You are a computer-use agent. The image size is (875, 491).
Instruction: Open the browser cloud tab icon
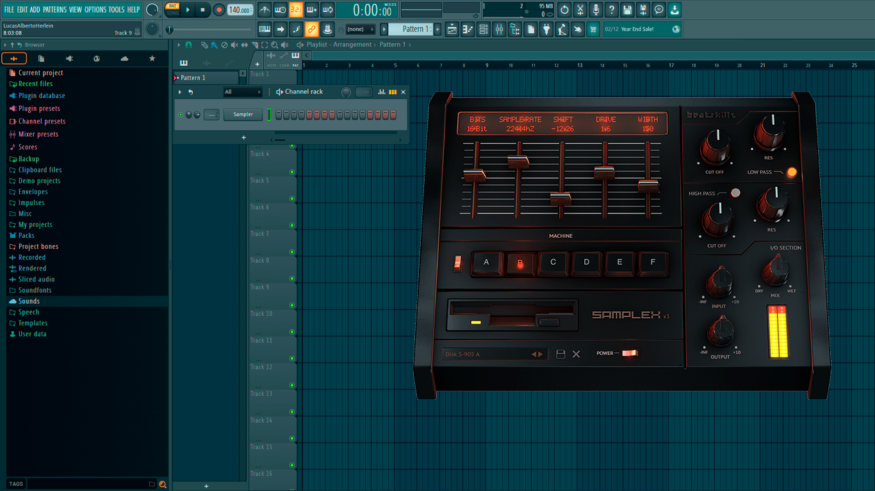[x=124, y=59]
